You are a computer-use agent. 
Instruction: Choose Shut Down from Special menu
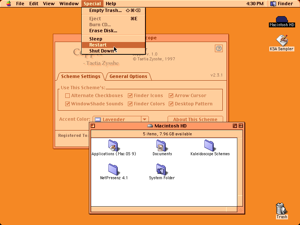[x=114, y=51]
